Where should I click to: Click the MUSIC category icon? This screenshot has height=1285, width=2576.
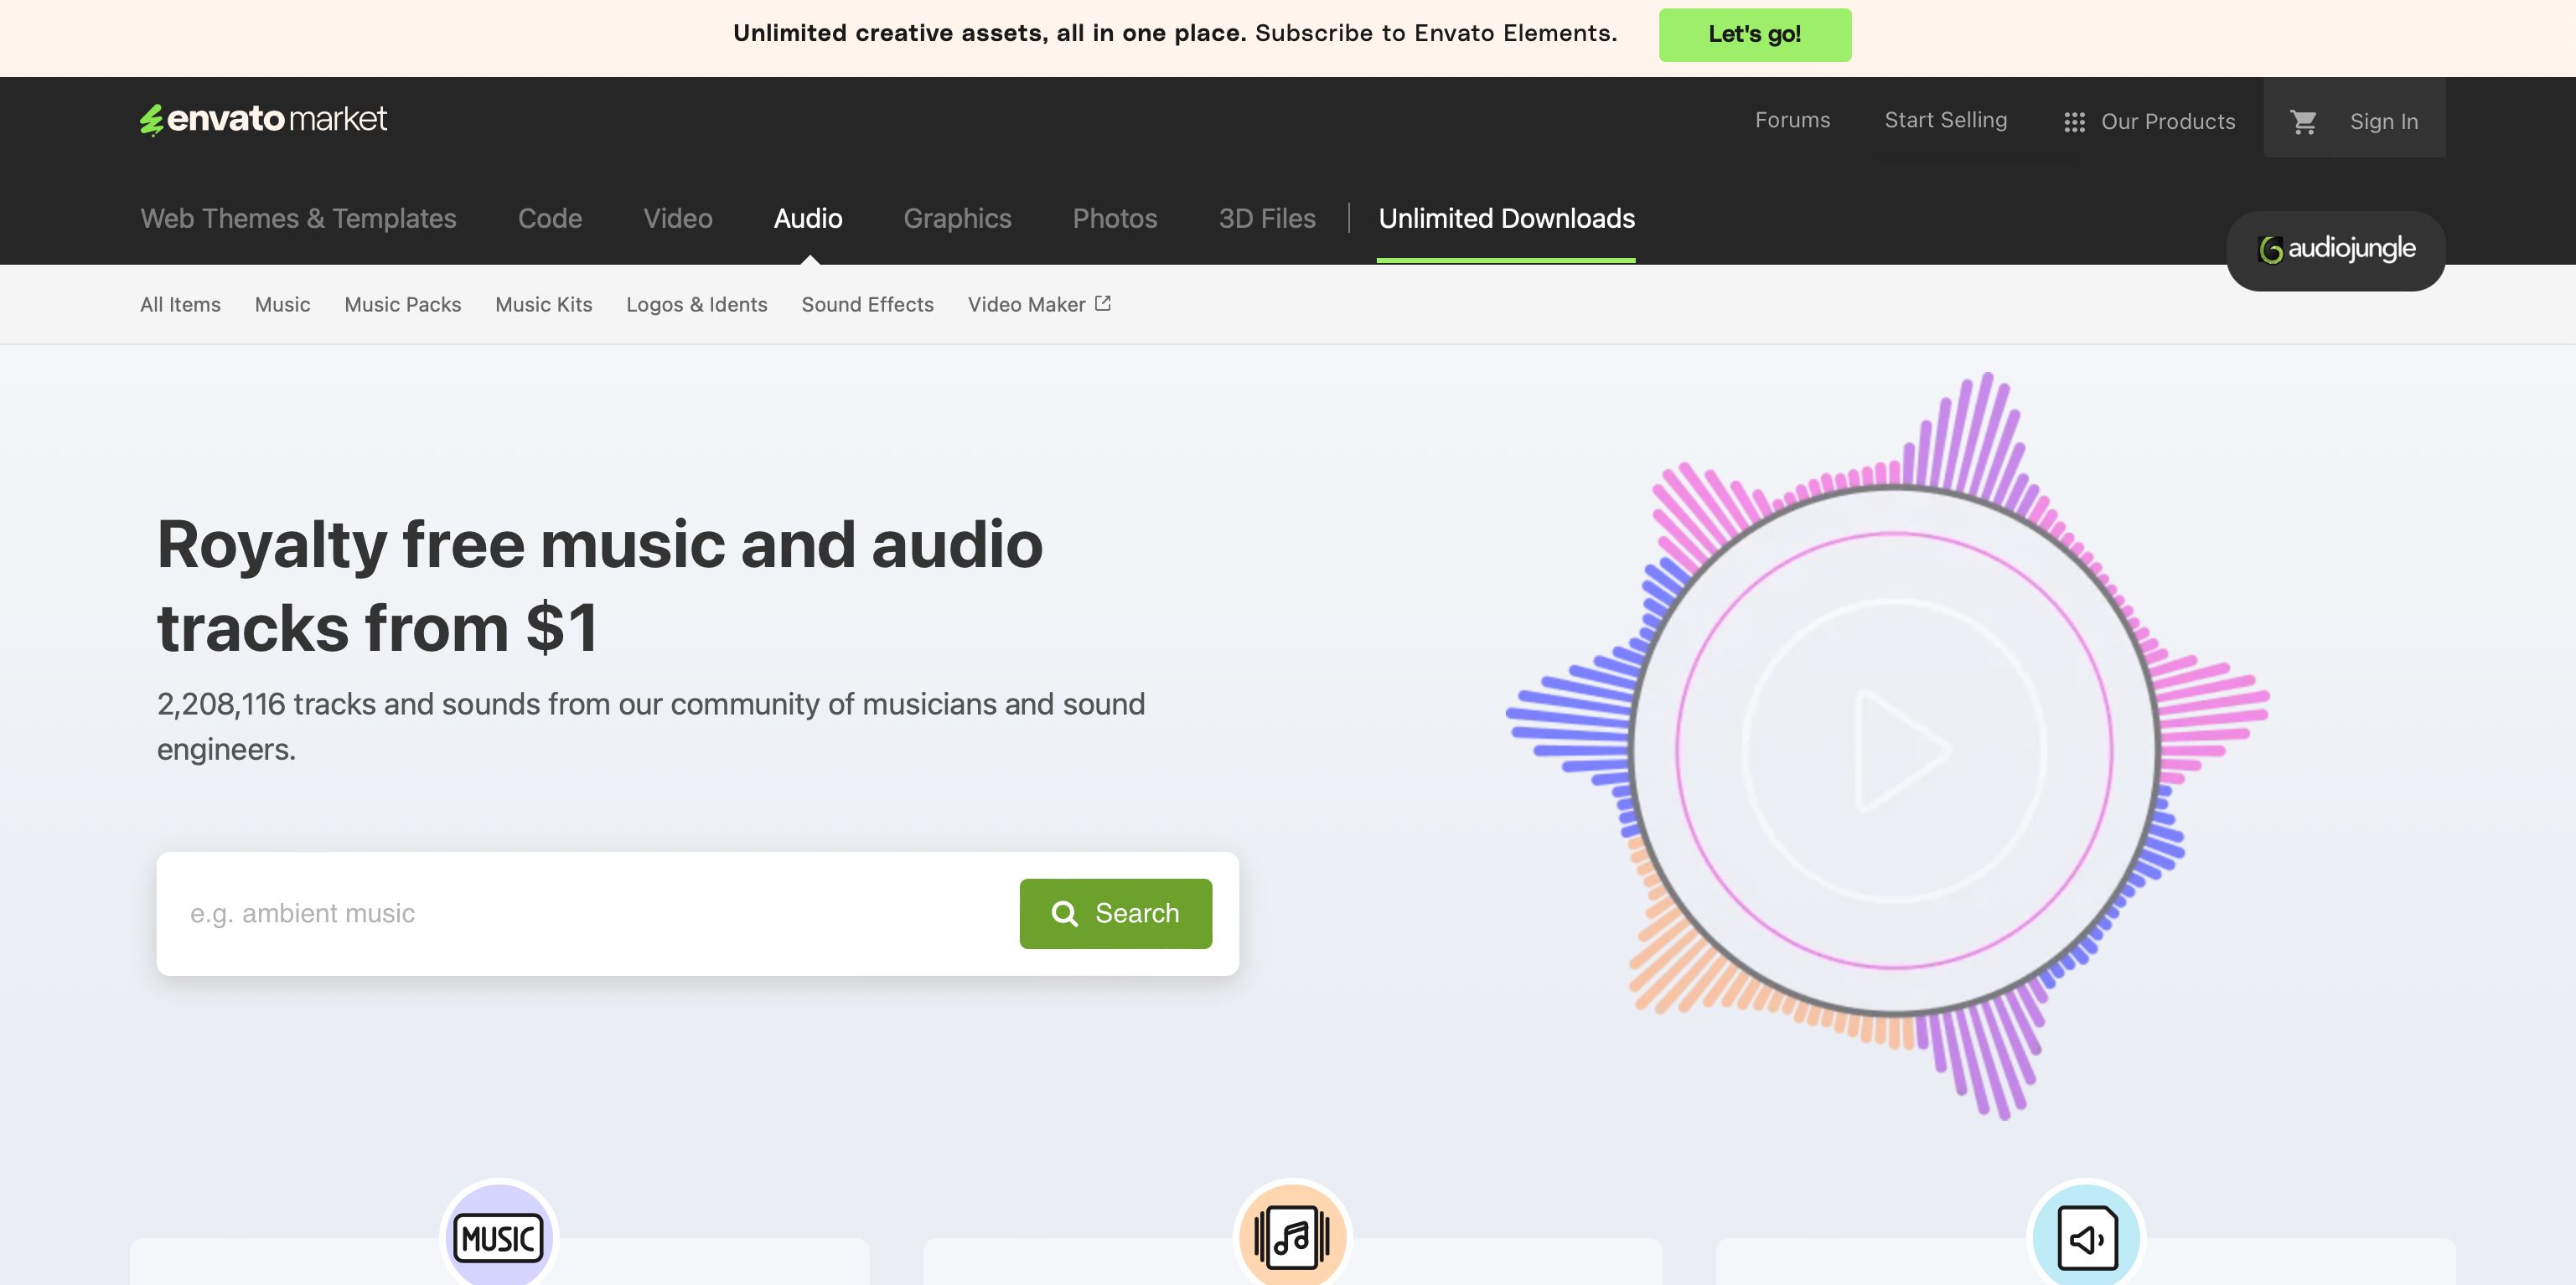coord(498,1238)
